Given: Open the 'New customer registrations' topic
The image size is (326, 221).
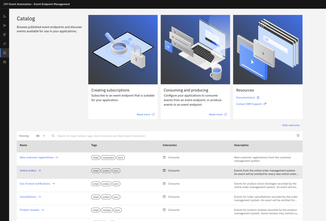Looking at the screenshot, I should 36,157.
